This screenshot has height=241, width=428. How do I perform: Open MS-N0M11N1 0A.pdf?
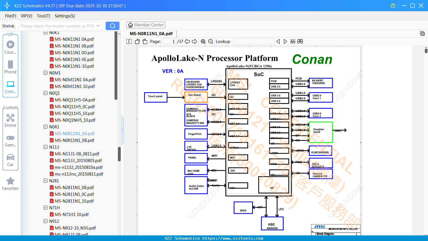(x=75, y=79)
